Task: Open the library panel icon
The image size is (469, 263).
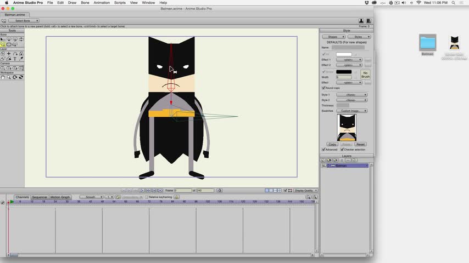Action: pyautogui.click(x=369, y=21)
